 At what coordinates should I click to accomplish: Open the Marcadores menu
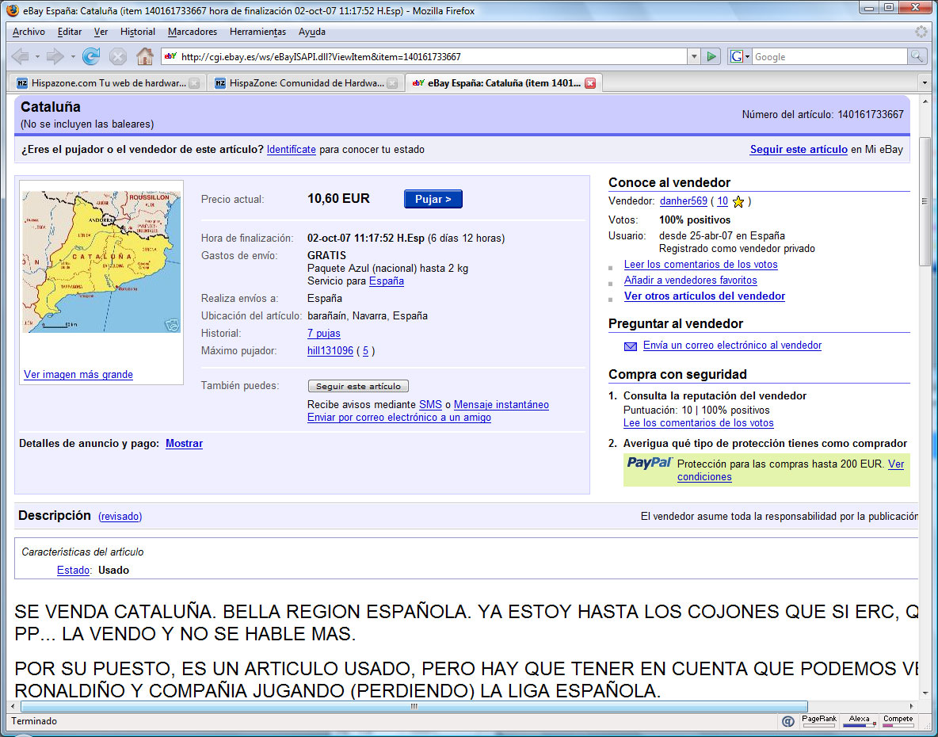point(193,32)
